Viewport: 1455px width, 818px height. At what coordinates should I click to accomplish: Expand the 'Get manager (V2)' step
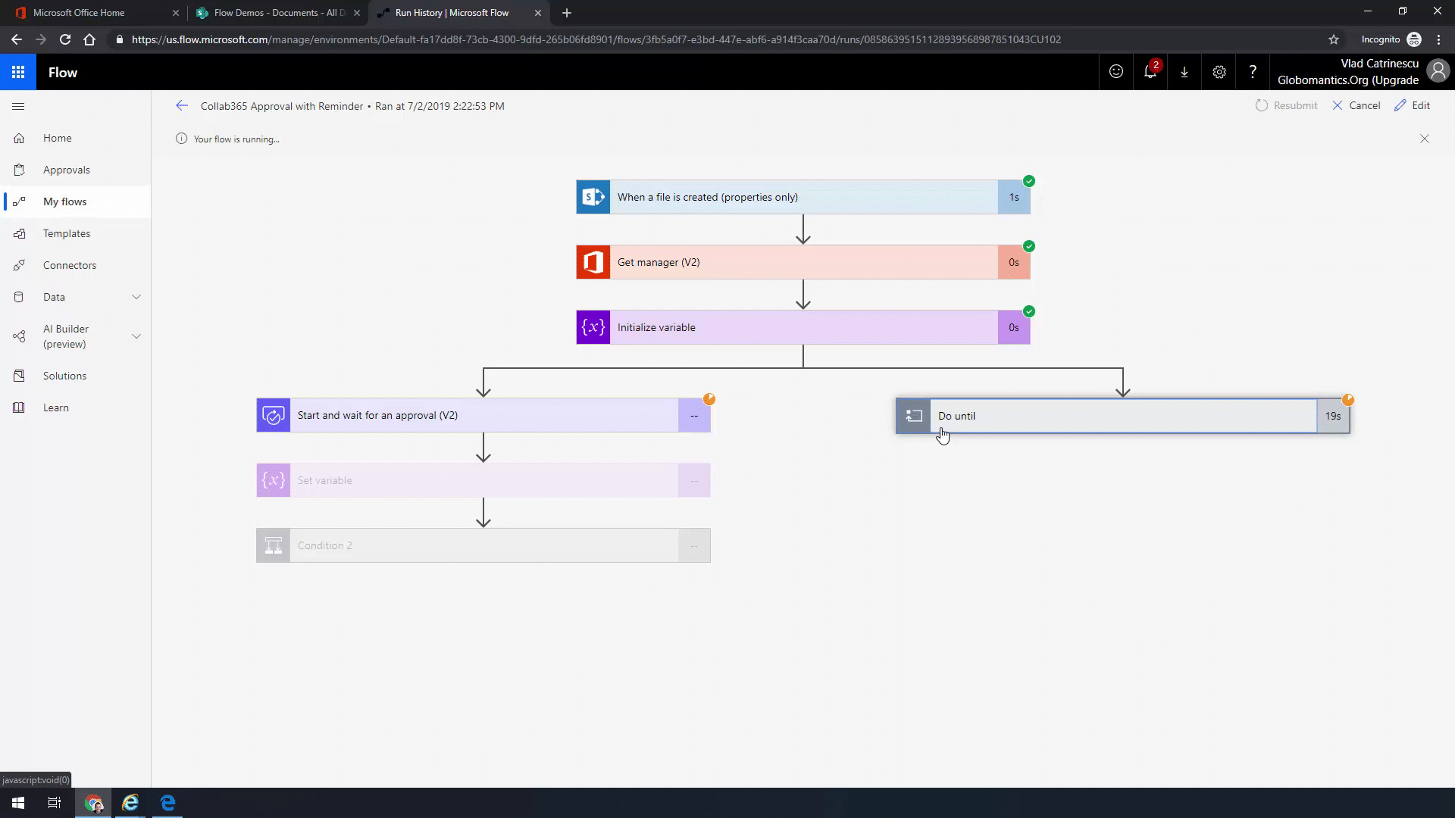click(x=803, y=262)
